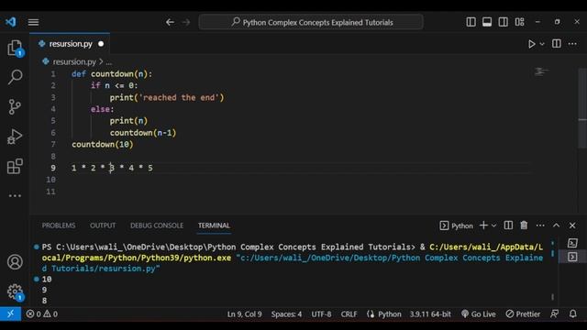The width and height of the screenshot is (587, 330).
Task: Click terminal output line 10
Action: (x=47, y=279)
